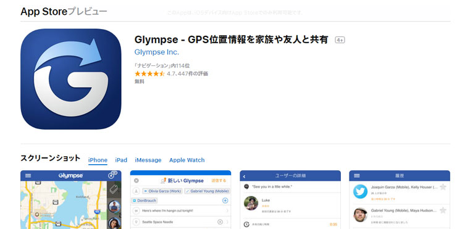Click the name Luke

[266, 200]
